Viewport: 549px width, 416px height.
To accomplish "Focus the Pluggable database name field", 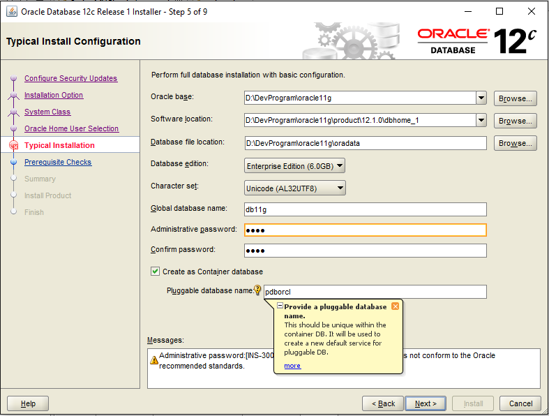I will pos(375,292).
